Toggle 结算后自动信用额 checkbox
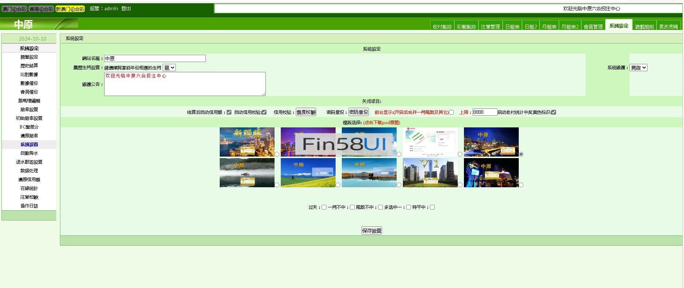The width and height of the screenshot is (684, 288). pos(229,112)
